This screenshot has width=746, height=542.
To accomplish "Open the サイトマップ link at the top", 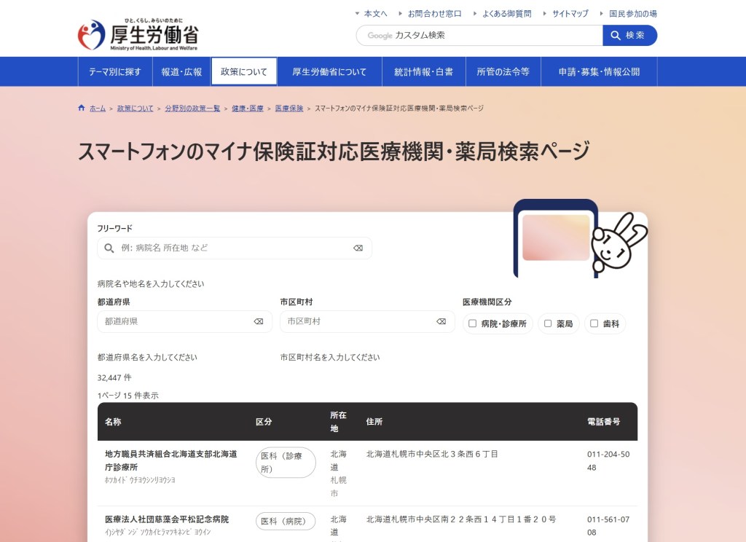I will coord(570,14).
